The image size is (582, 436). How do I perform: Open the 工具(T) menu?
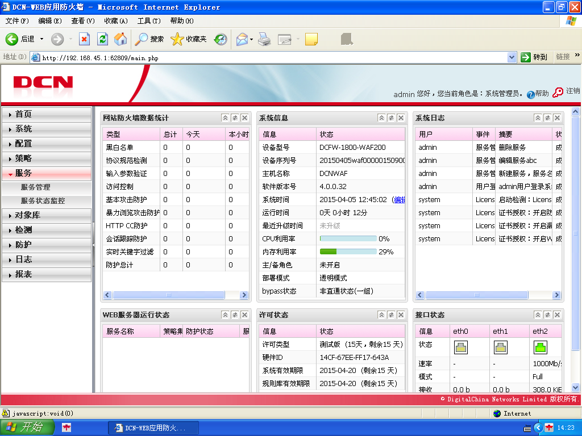click(149, 21)
